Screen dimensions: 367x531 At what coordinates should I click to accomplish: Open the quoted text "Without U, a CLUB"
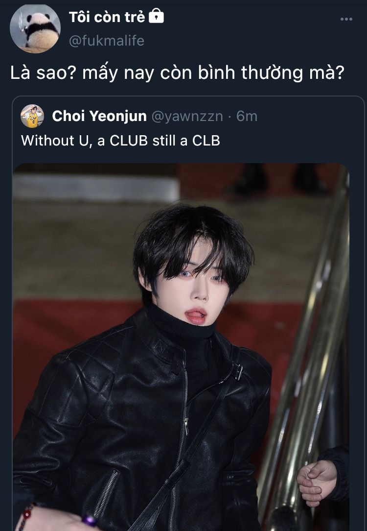tap(85, 141)
